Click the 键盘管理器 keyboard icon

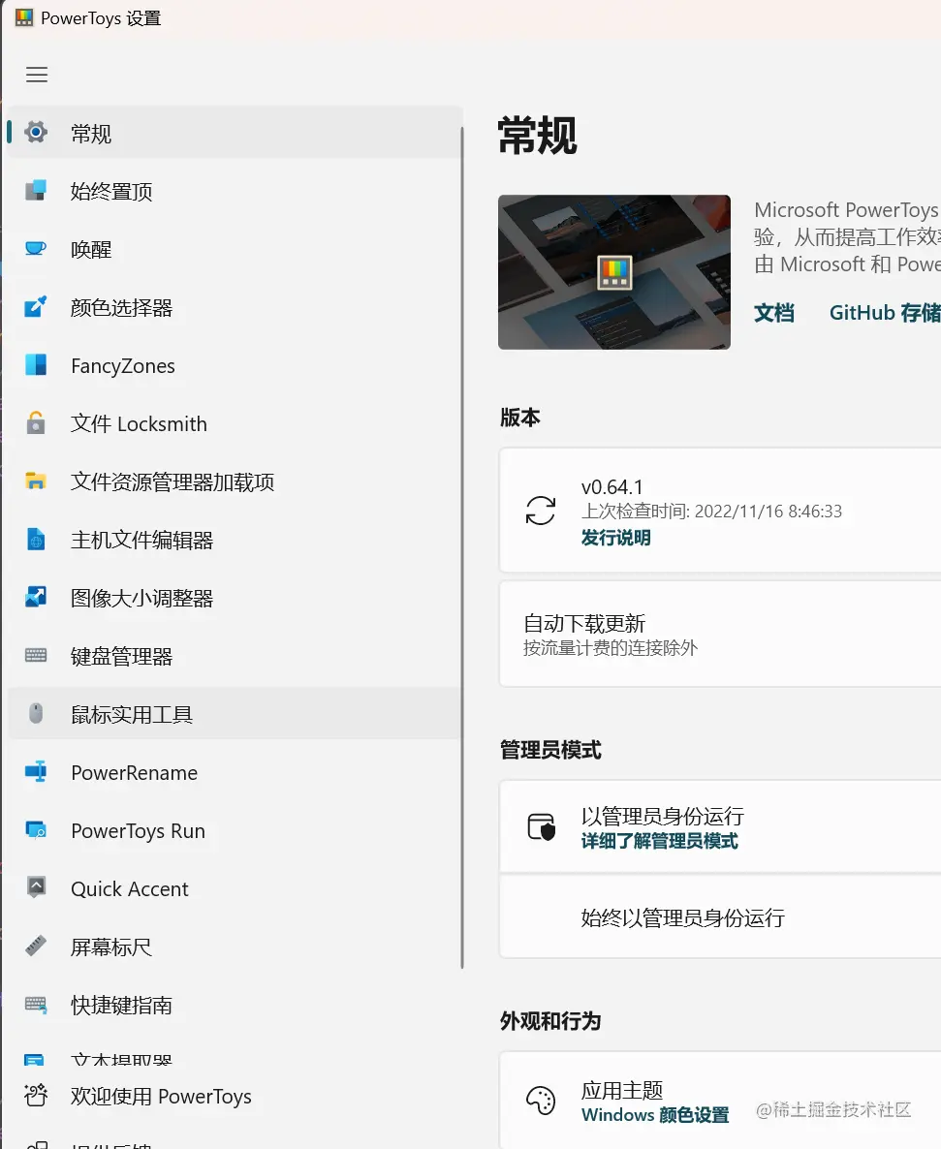click(36, 655)
